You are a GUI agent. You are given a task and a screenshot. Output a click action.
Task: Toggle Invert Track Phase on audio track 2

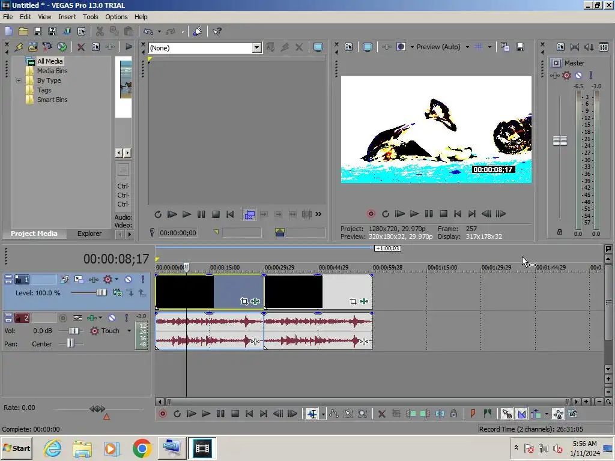pyautogui.click(x=77, y=318)
